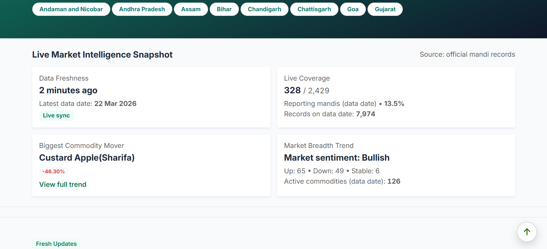Image resolution: width=547 pixels, height=249 pixels.
Task: Select the Bihar state chip
Action: click(224, 9)
